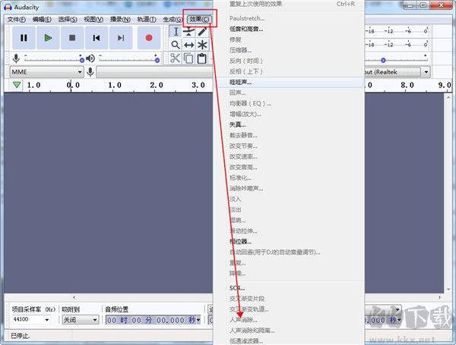Screen dimensions: 456x345
Task: Choose Paulstretch... from effect menu
Action: click(x=289, y=18)
